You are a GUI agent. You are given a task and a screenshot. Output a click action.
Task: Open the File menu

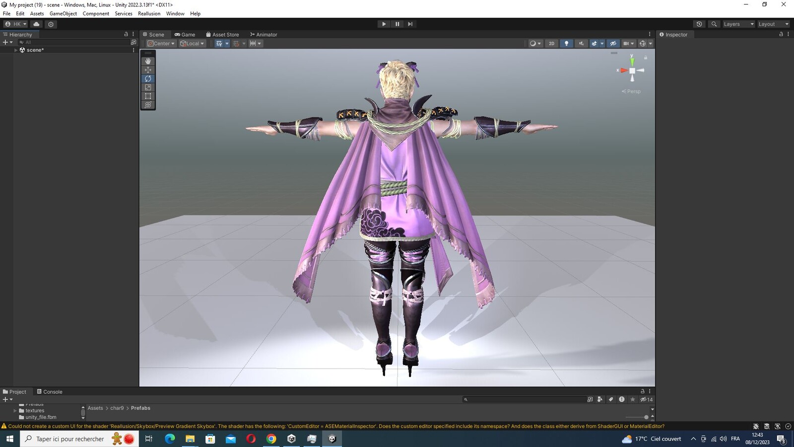6,13
